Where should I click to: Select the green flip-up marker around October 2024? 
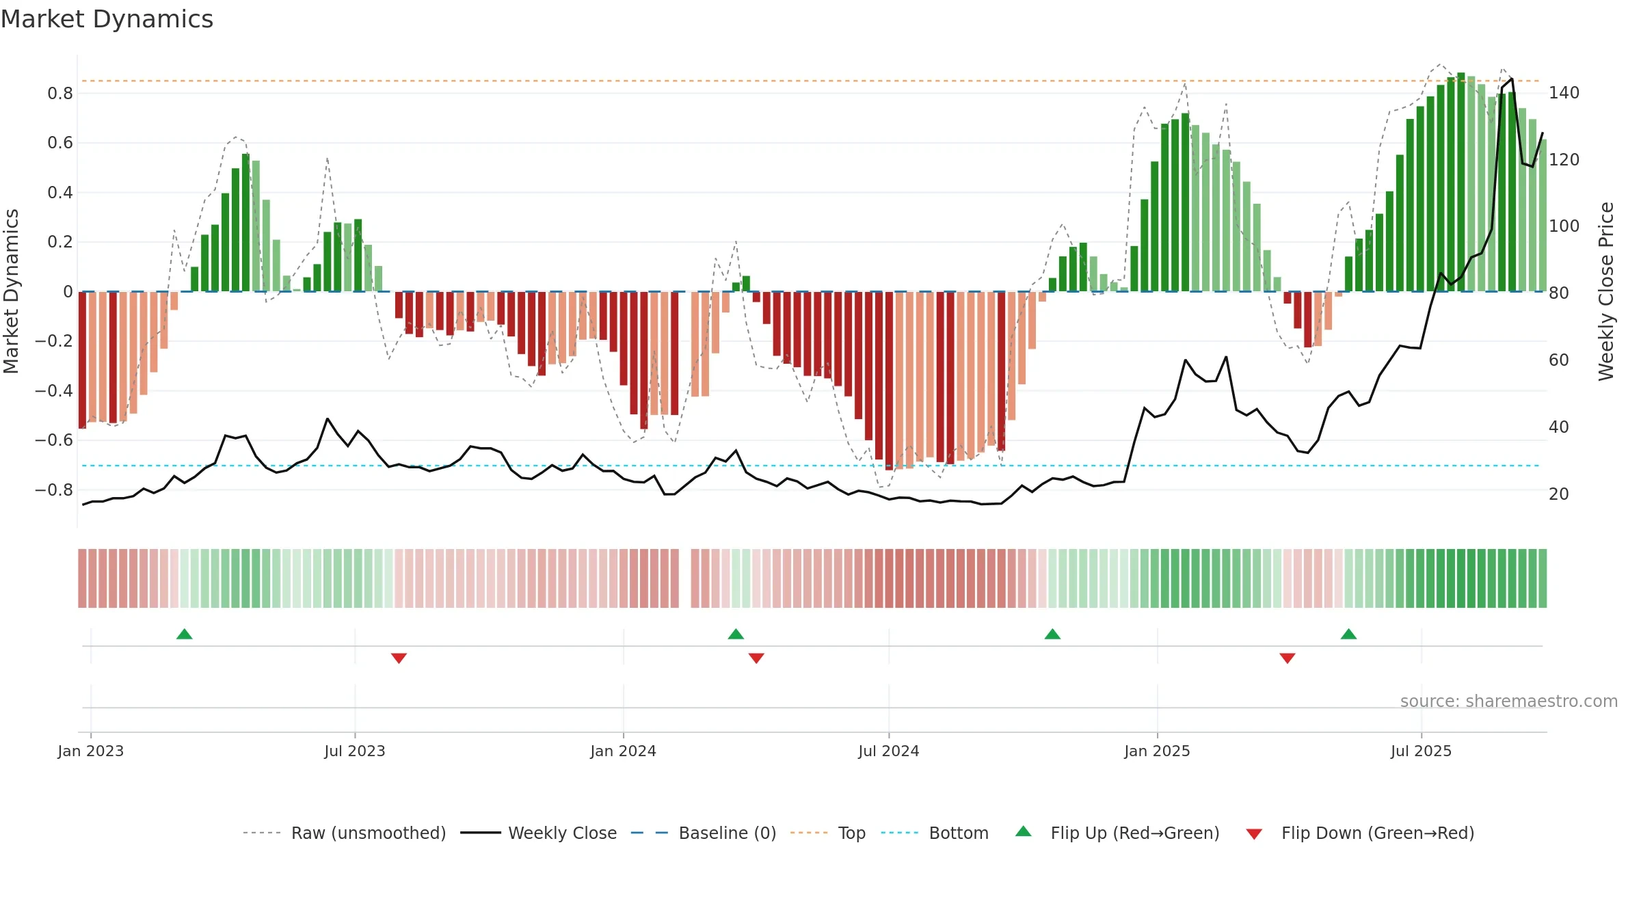pyautogui.click(x=1053, y=634)
